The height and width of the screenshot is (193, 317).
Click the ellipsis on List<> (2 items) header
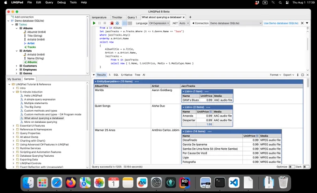click(208, 107)
